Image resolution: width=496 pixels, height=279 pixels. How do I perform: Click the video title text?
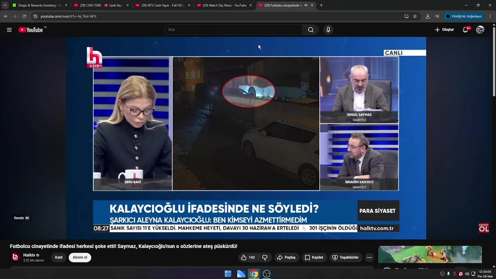click(124, 246)
